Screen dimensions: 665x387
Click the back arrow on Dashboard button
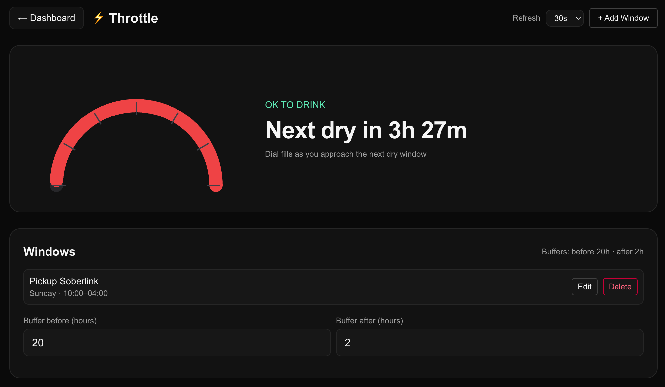pos(22,19)
